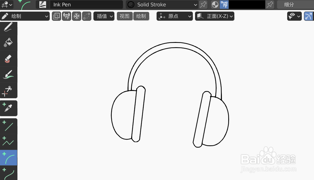
Task: Select the Tint tool
Action: [x=9, y=74]
